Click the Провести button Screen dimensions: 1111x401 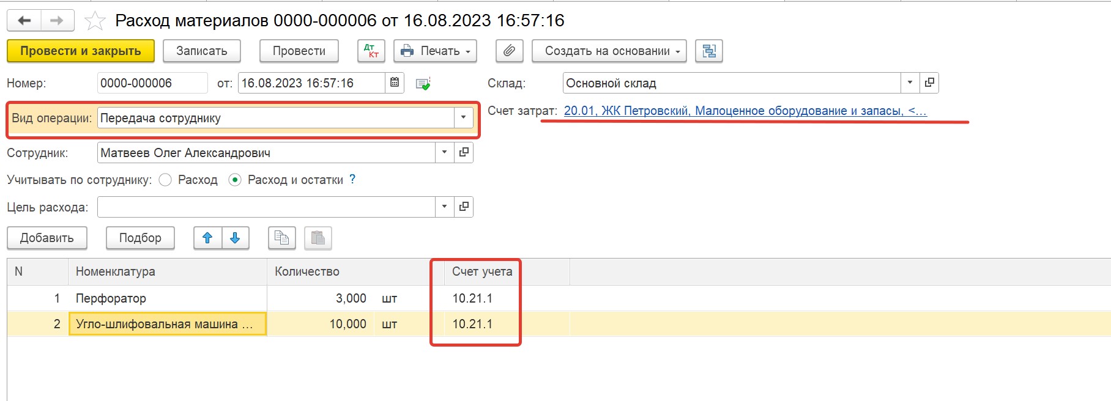[299, 51]
